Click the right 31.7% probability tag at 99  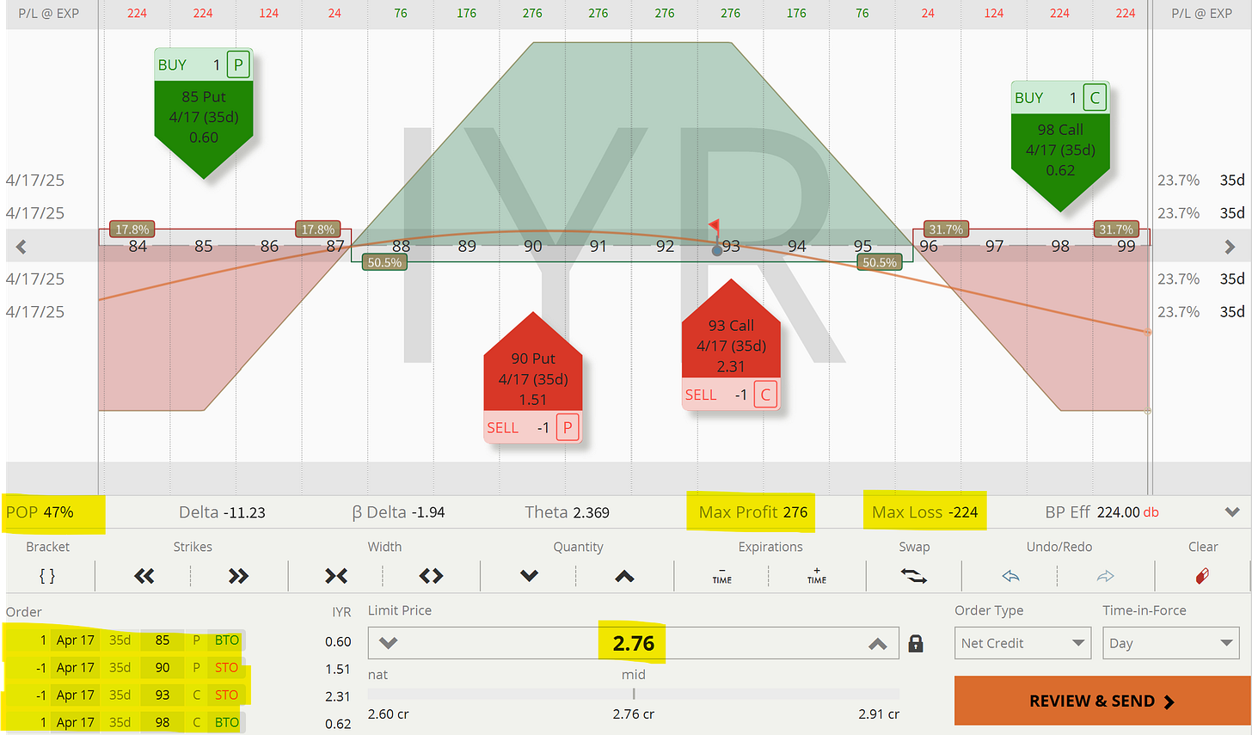[x=1116, y=230]
